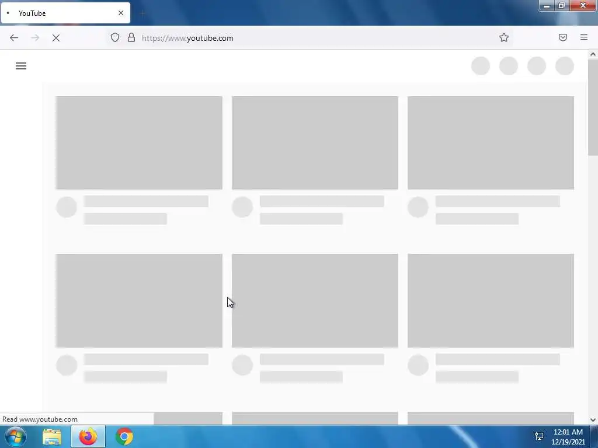Open the YouTube hamburger guide menu
The width and height of the screenshot is (598, 448).
click(x=21, y=66)
